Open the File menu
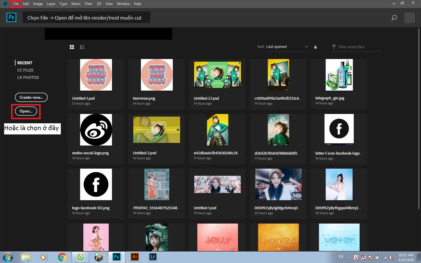This screenshot has height=263, width=421. (x=16, y=4)
